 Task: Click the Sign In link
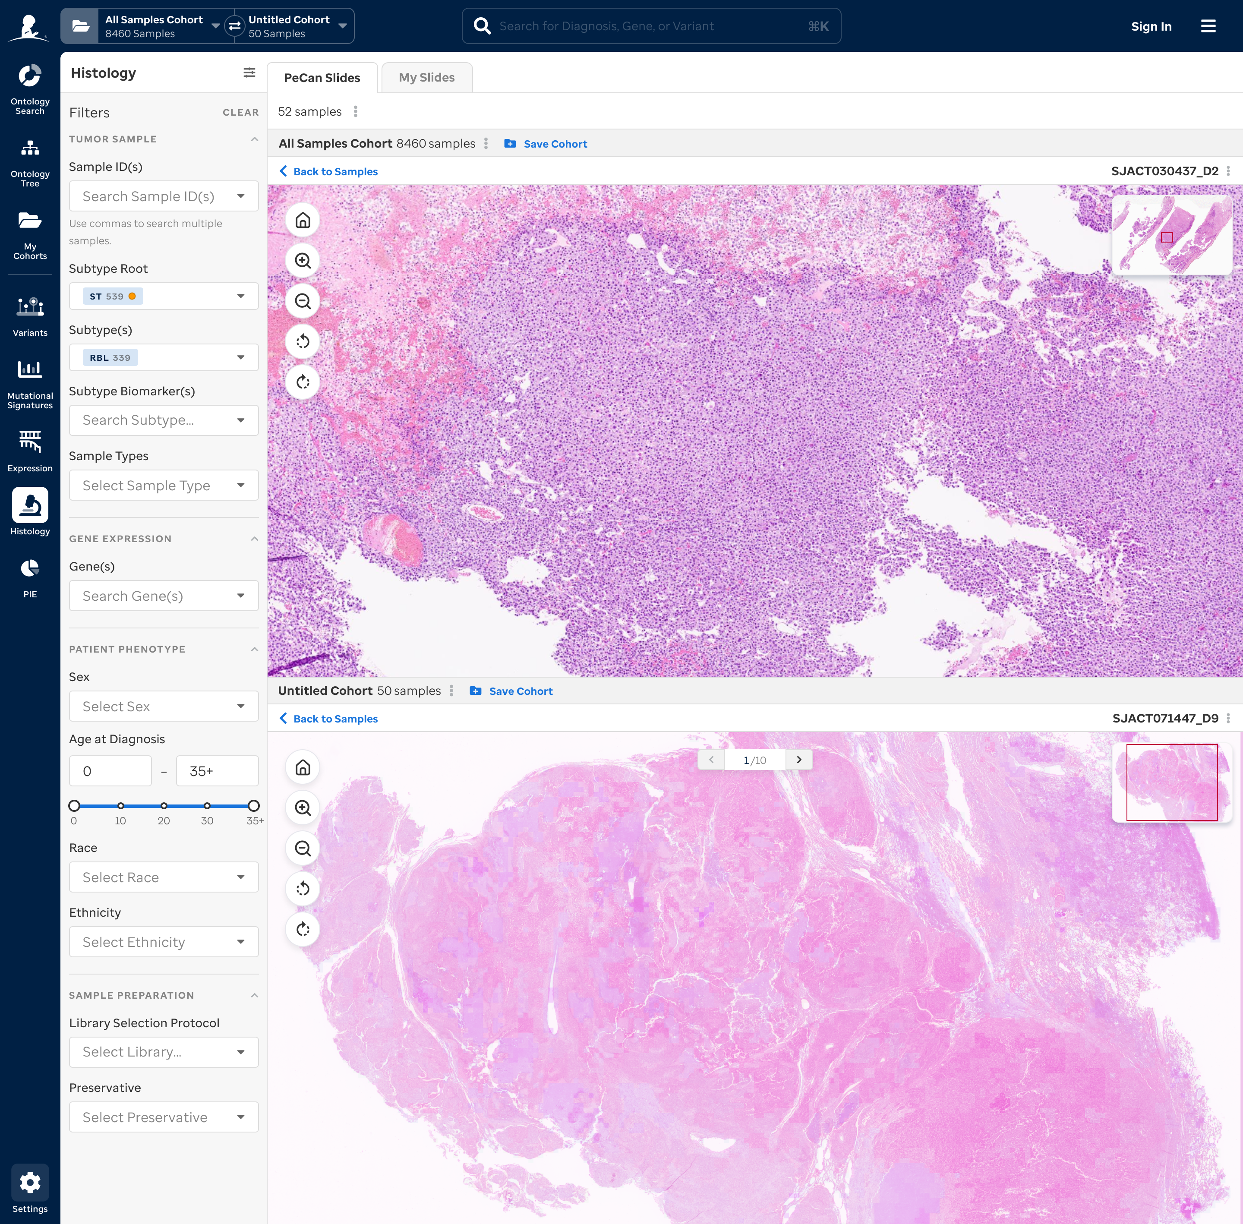point(1151,26)
